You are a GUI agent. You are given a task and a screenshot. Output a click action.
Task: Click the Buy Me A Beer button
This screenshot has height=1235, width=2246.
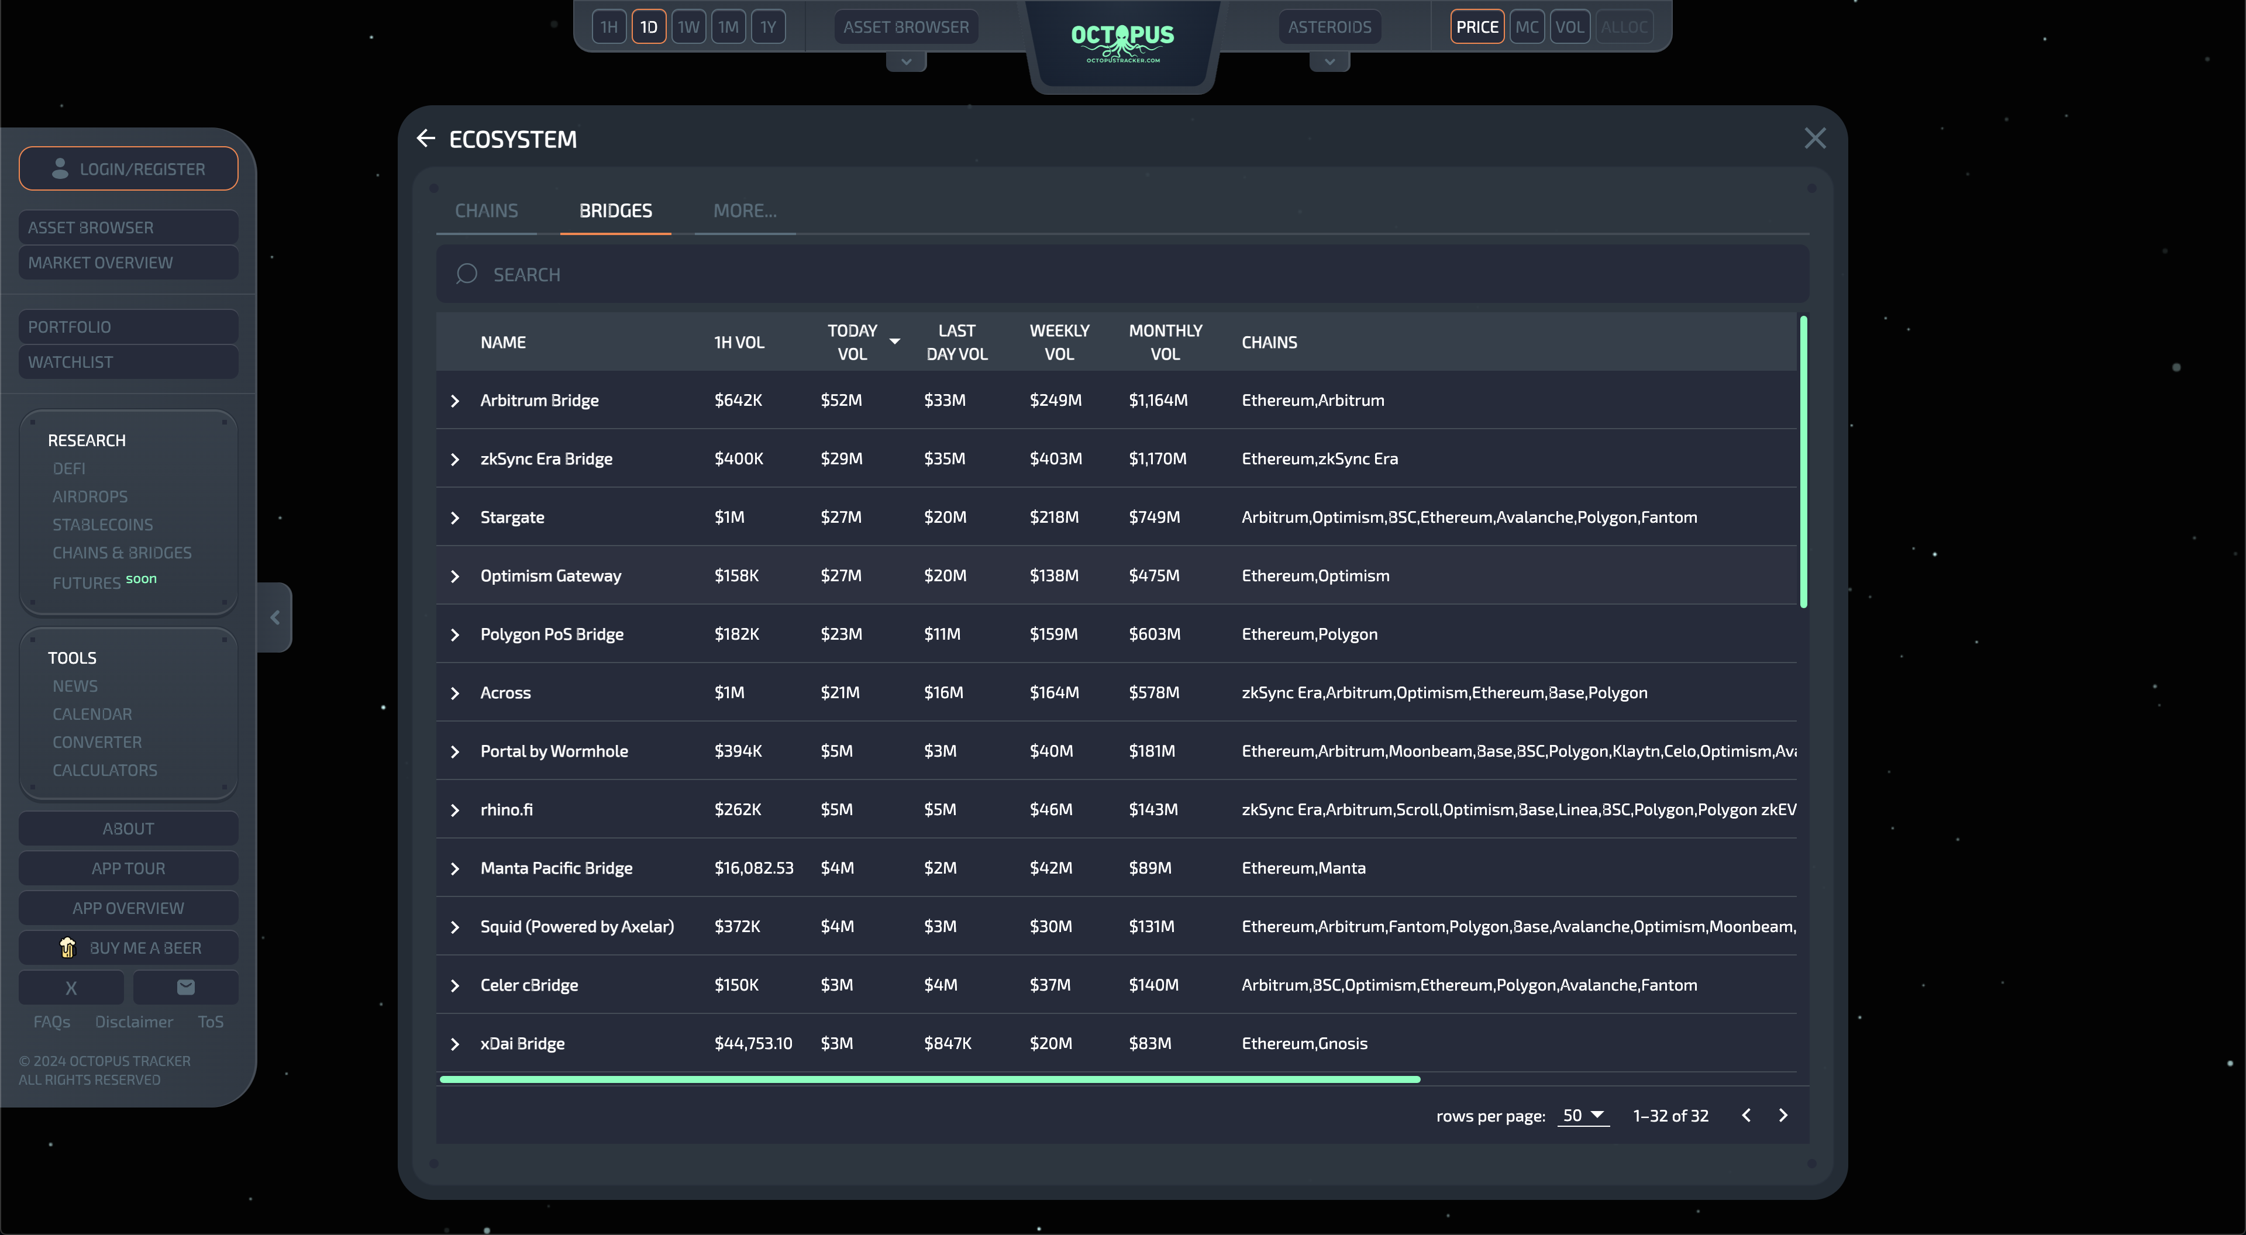pos(128,947)
